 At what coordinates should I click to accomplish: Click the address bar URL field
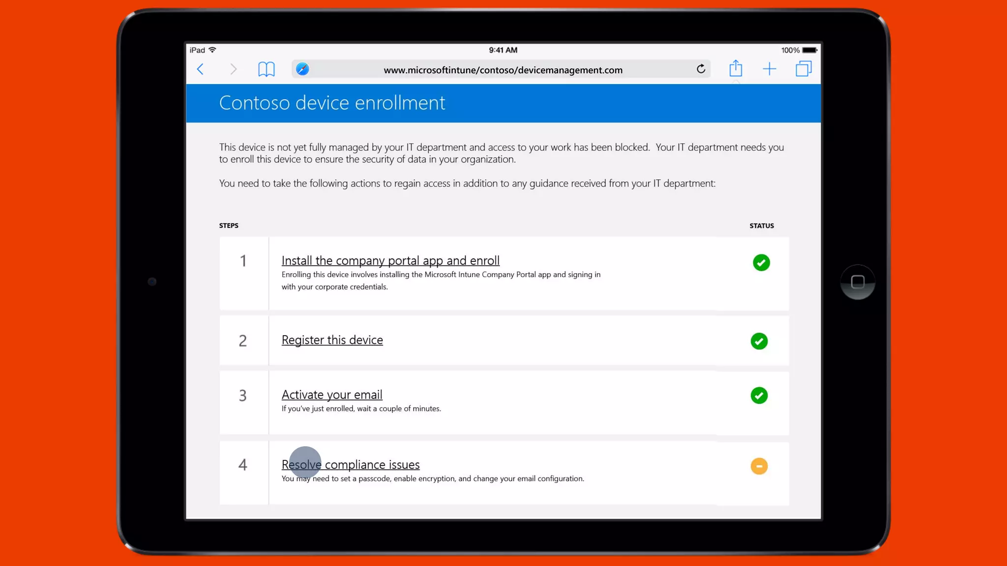click(501, 69)
